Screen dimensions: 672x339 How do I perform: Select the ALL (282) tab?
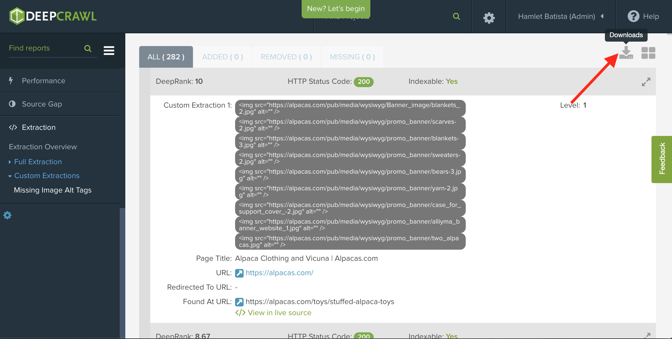point(166,57)
